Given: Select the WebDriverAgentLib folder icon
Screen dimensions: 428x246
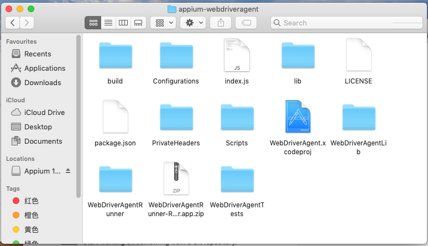Looking at the screenshot, I should (x=359, y=117).
